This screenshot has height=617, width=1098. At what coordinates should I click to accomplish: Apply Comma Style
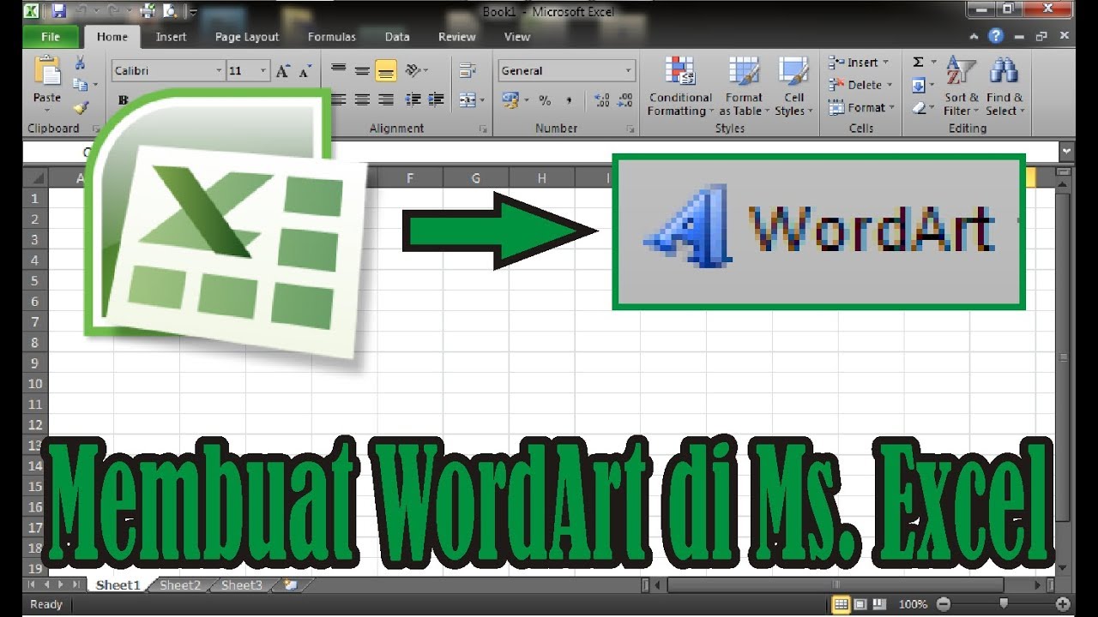[568, 100]
